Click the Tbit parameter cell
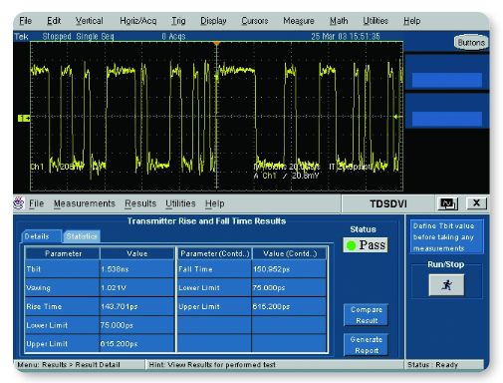503x383 pixels. point(62,269)
